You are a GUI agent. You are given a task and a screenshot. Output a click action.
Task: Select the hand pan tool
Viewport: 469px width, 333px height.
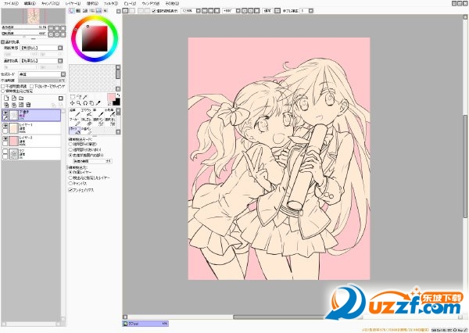[91, 103]
